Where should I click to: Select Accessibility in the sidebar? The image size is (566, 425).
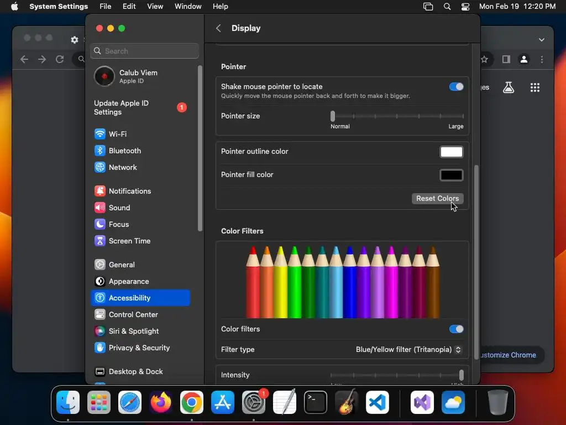point(140,298)
